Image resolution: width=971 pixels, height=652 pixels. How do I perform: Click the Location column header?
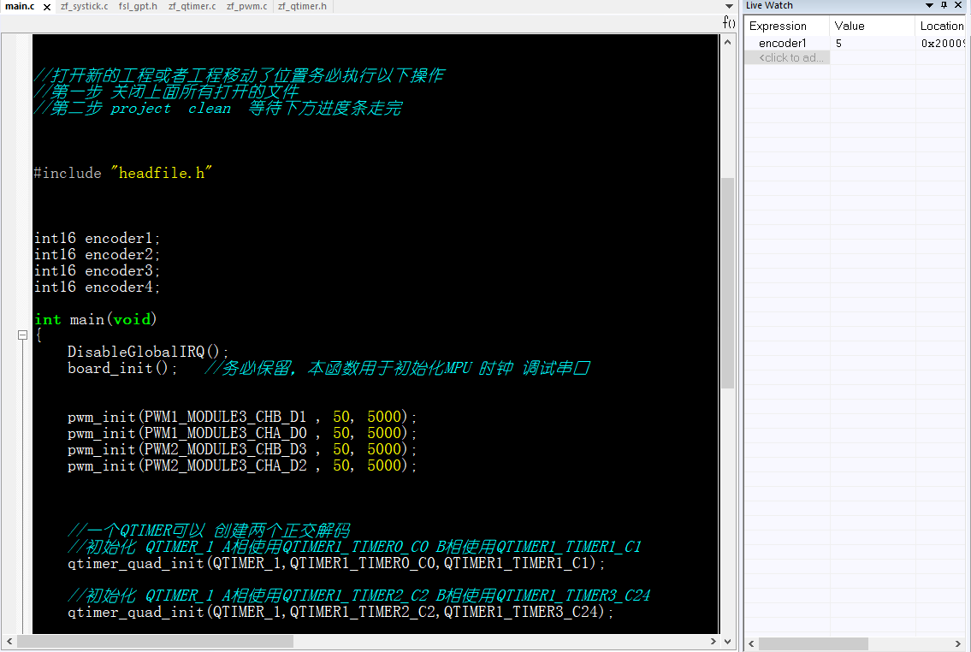tap(941, 26)
